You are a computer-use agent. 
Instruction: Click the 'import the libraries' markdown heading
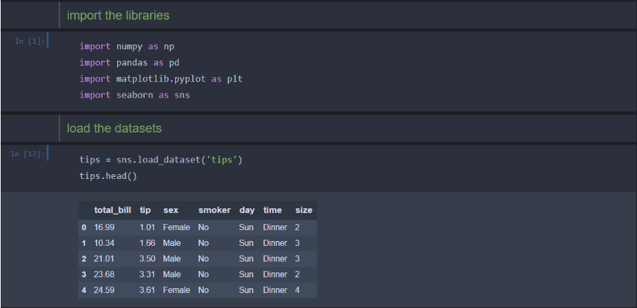pyautogui.click(x=118, y=15)
